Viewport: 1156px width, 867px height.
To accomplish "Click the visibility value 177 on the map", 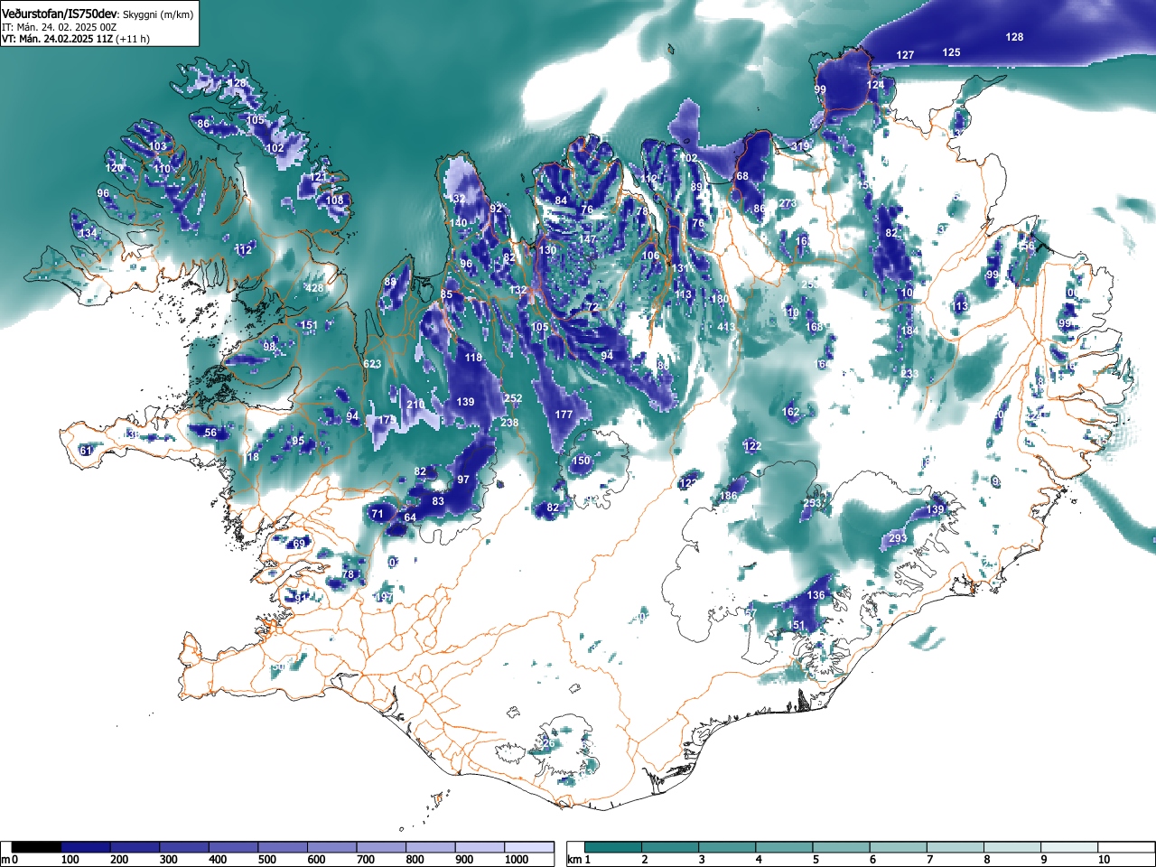I will coord(564,415).
